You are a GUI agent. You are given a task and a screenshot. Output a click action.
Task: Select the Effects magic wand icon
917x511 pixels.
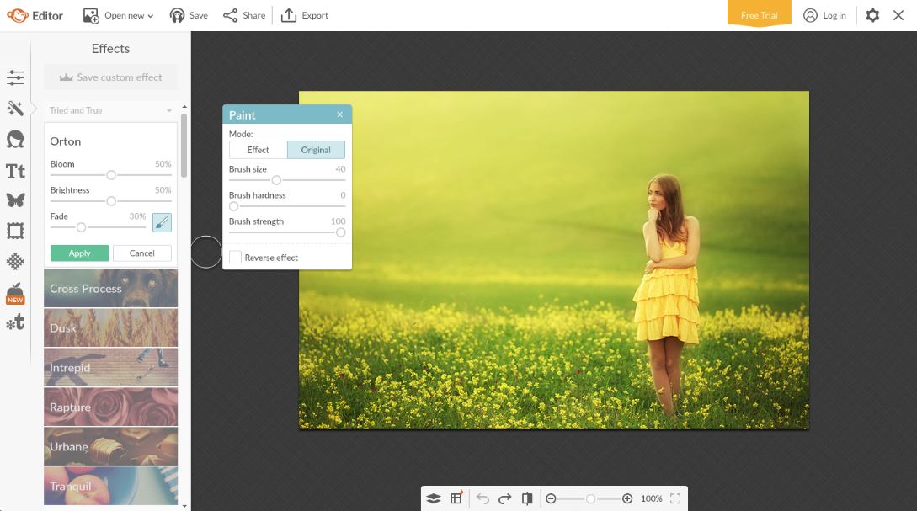15,108
